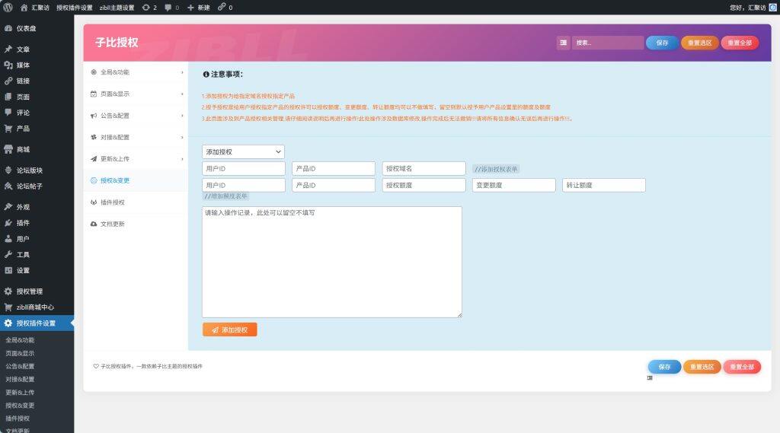Image resolution: width=780 pixels, height=433 pixels.
Task: Focus the 变更额度 input field
Action: coord(514,185)
